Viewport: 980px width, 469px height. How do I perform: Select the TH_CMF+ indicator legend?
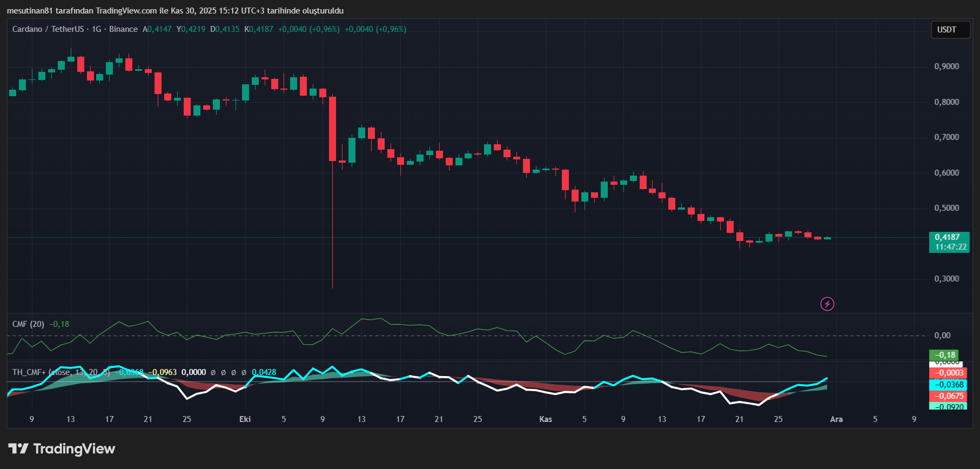pos(30,372)
